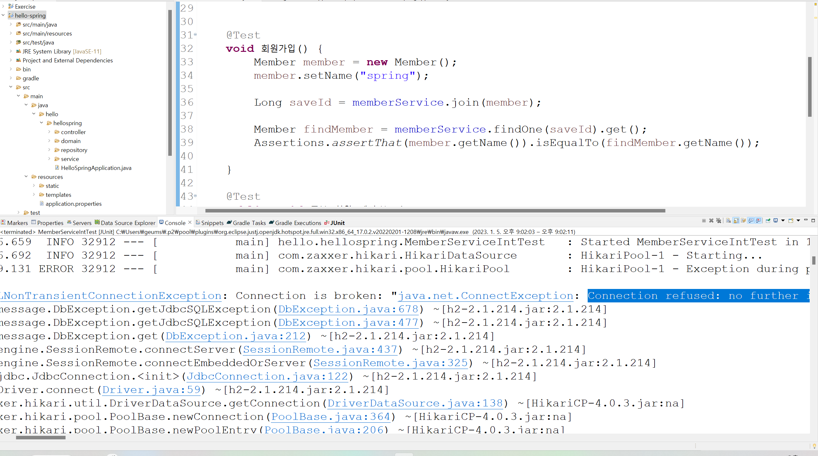Open DriverDataSource.java:138 link
Viewport: 818px width, 456px height.
coord(415,403)
